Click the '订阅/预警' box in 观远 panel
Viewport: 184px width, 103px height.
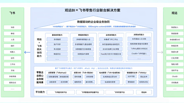tap(175, 58)
